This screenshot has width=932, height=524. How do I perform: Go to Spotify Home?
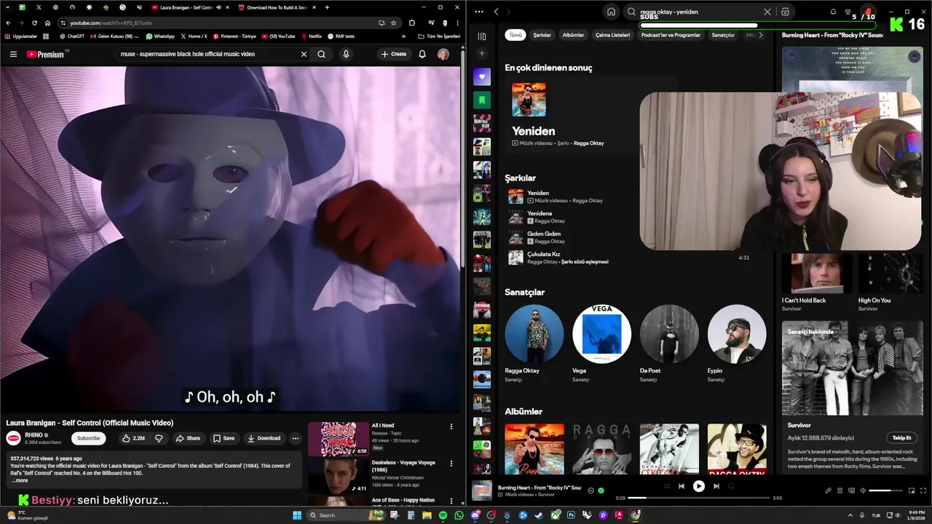coord(611,12)
